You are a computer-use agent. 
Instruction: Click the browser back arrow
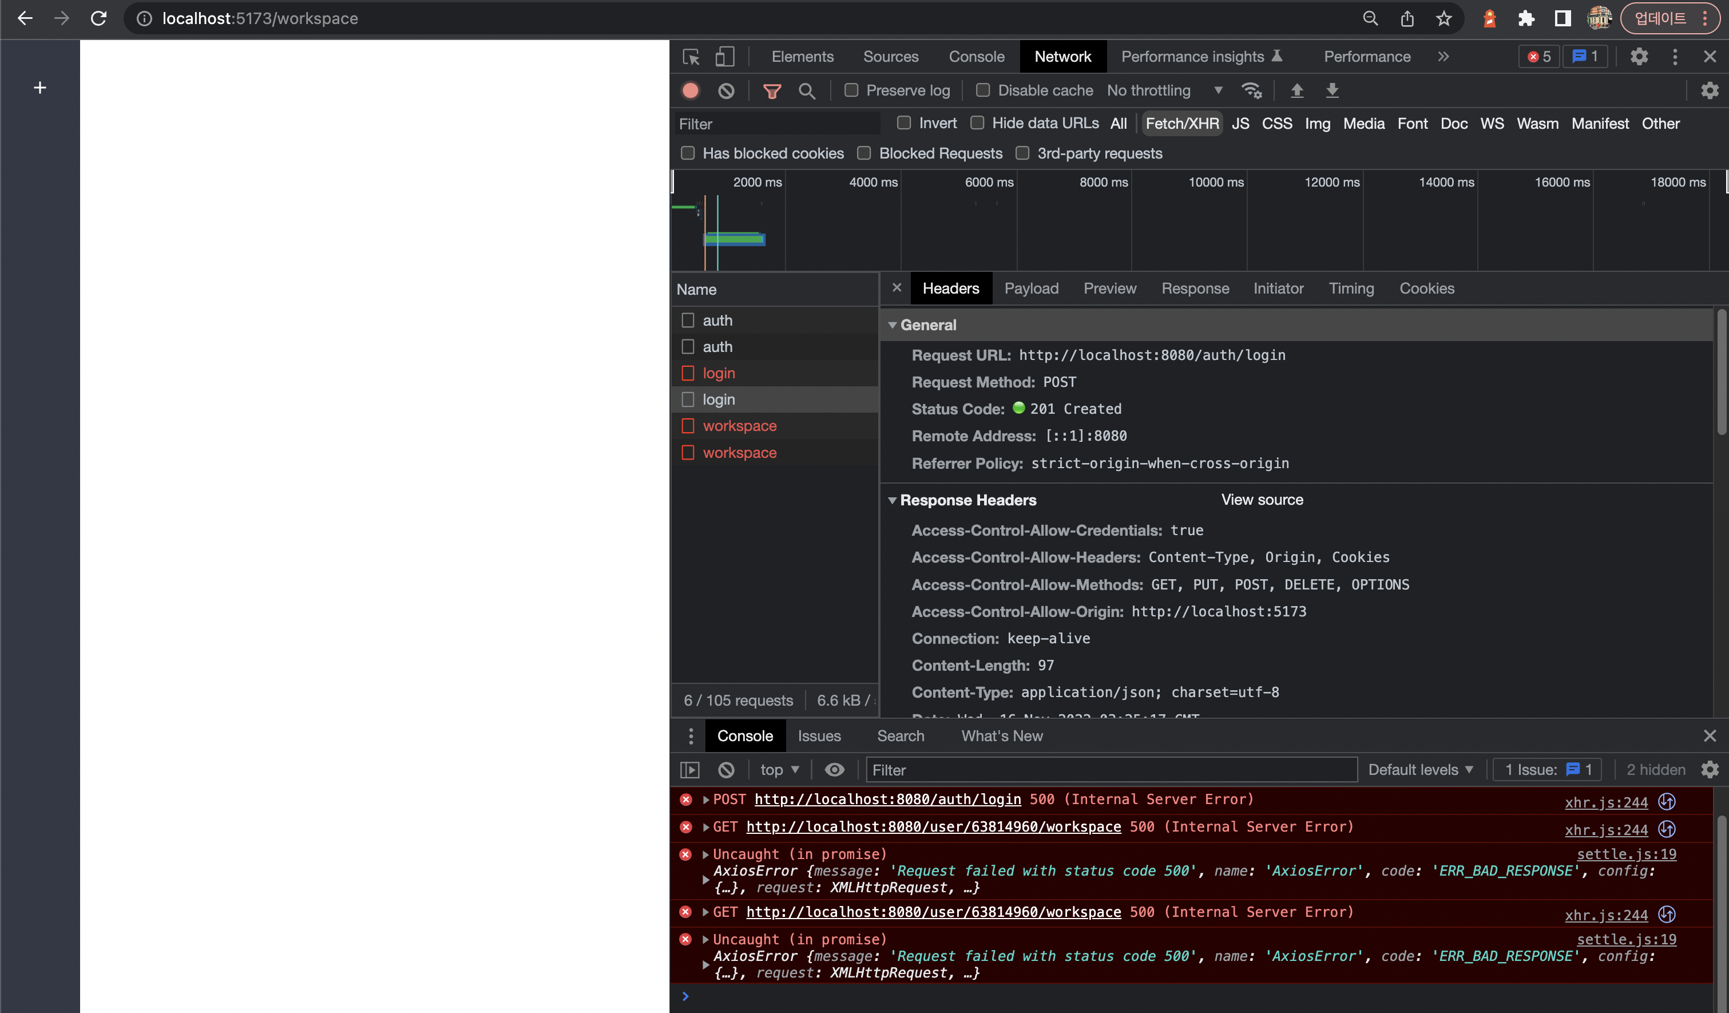point(25,18)
